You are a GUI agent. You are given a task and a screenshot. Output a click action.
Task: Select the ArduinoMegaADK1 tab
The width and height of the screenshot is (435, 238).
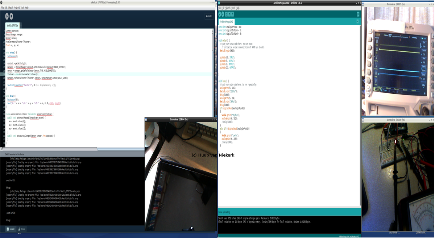tap(227, 22)
